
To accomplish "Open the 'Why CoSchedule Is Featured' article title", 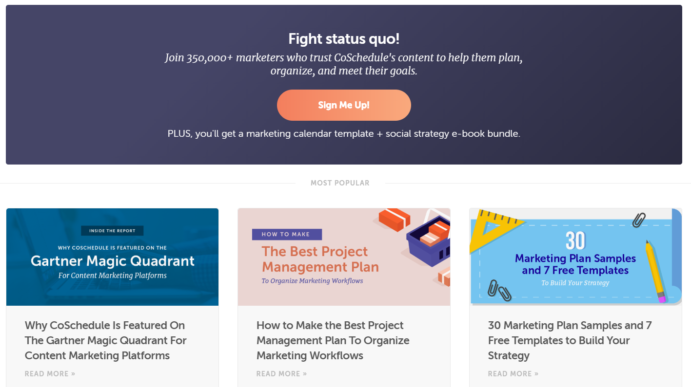I will pyautogui.click(x=106, y=340).
